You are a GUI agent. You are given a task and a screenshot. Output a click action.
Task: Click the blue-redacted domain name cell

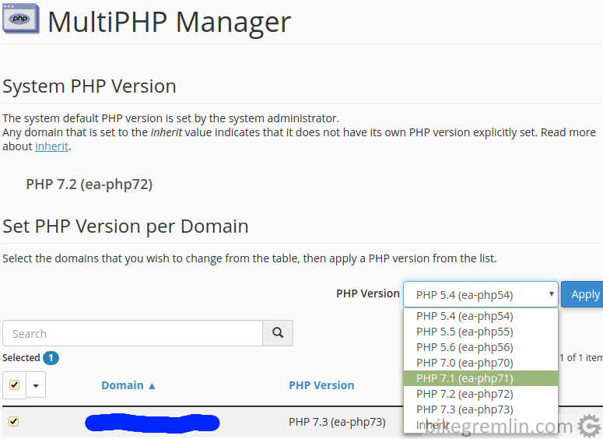(152, 423)
